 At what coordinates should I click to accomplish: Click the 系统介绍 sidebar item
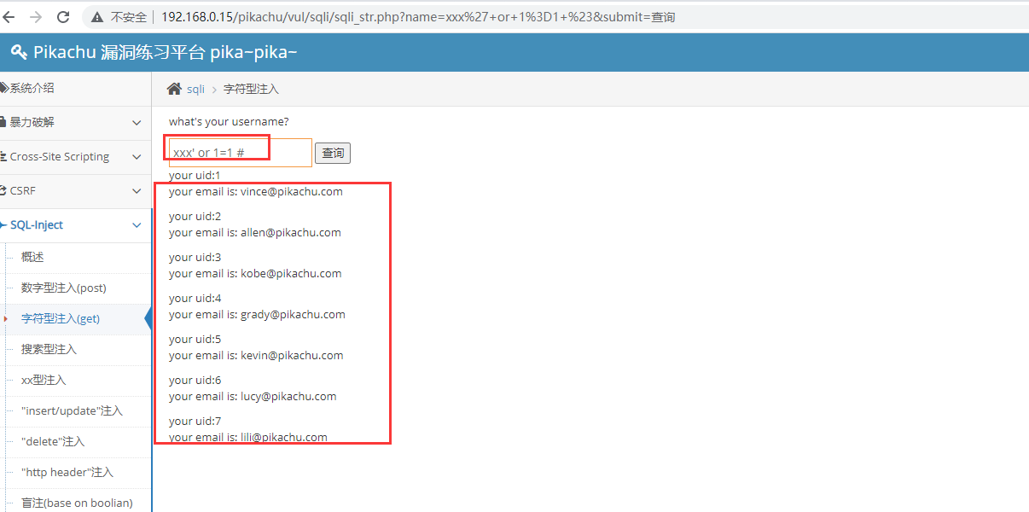pos(32,89)
